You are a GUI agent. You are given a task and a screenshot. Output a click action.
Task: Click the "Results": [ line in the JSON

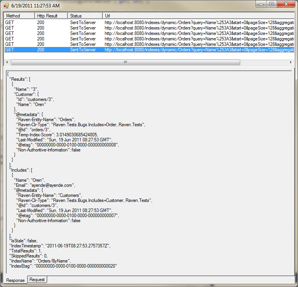(20, 79)
